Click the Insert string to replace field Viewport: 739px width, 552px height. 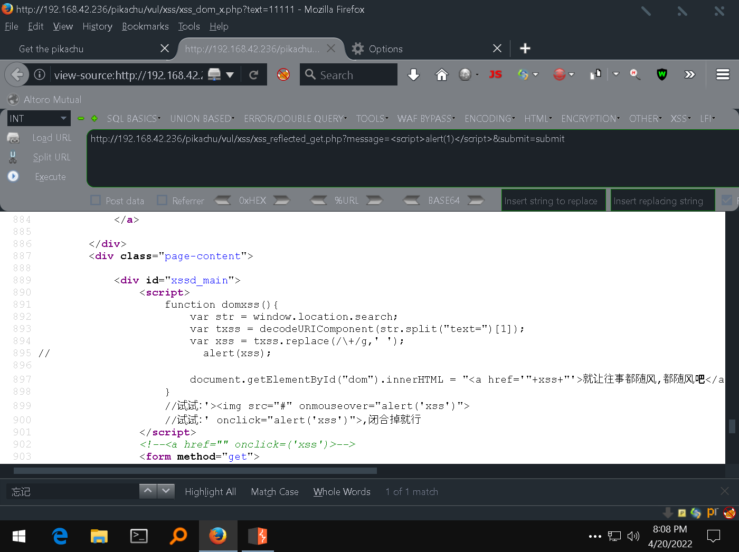[553, 201]
